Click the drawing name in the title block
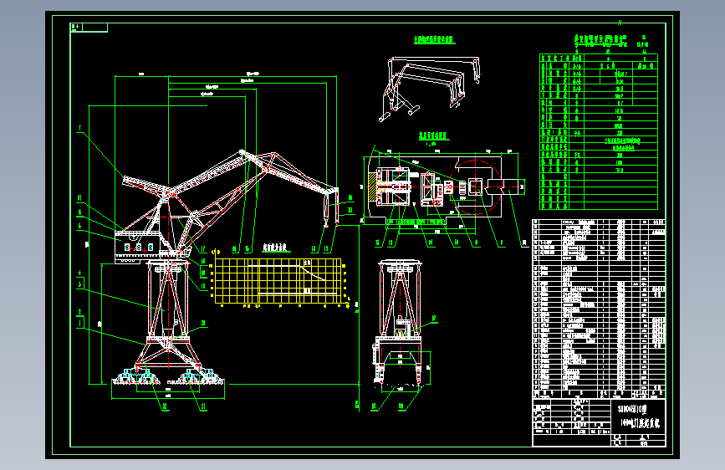Screen dimensions: 725x470 [x=640, y=416]
